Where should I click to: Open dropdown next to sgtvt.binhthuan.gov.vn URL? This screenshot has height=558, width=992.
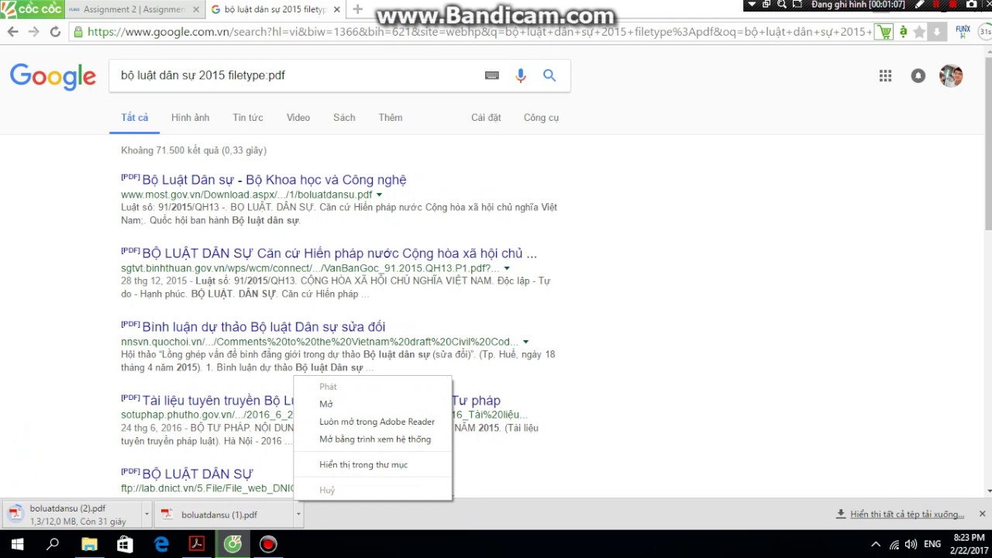click(507, 269)
